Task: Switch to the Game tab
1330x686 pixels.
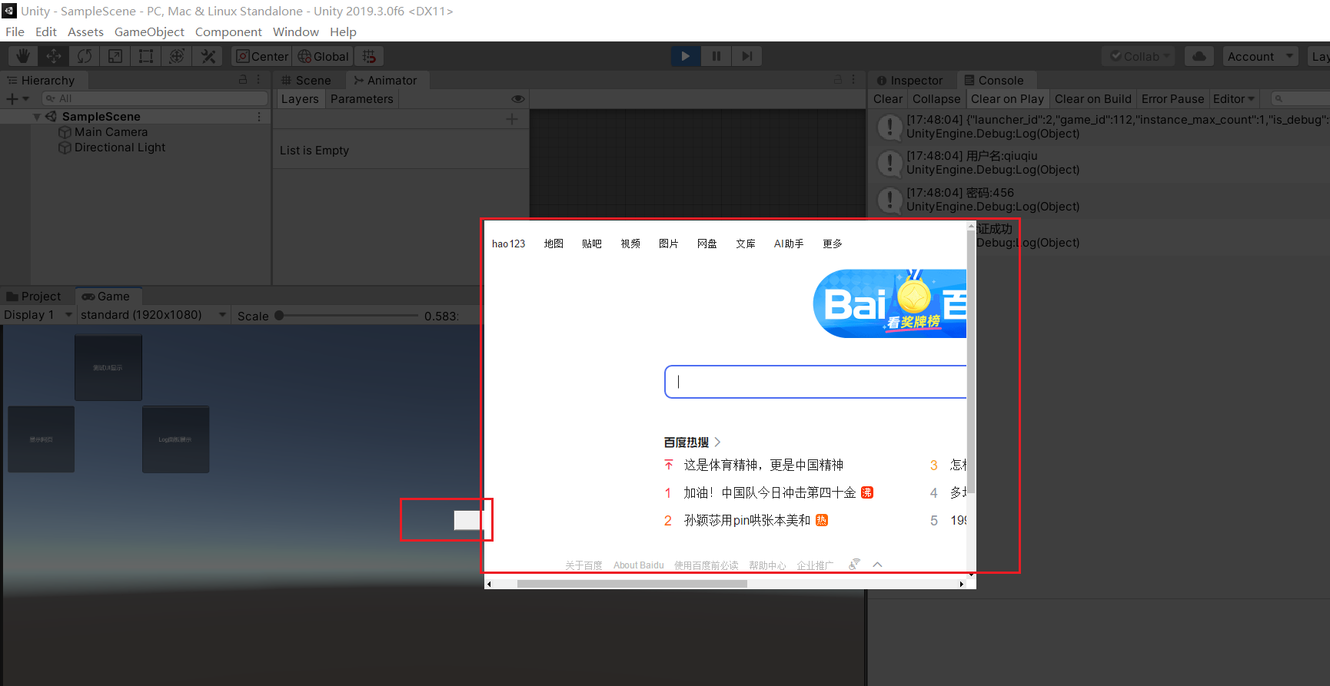Action: (x=107, y=297)
